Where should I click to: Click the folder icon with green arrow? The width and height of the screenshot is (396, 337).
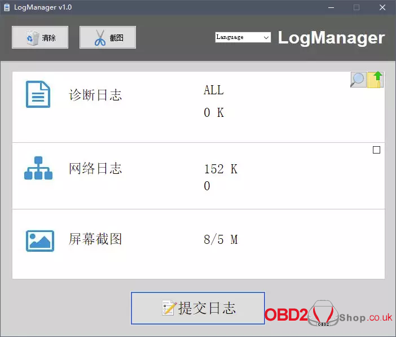(x=376, y=80)
